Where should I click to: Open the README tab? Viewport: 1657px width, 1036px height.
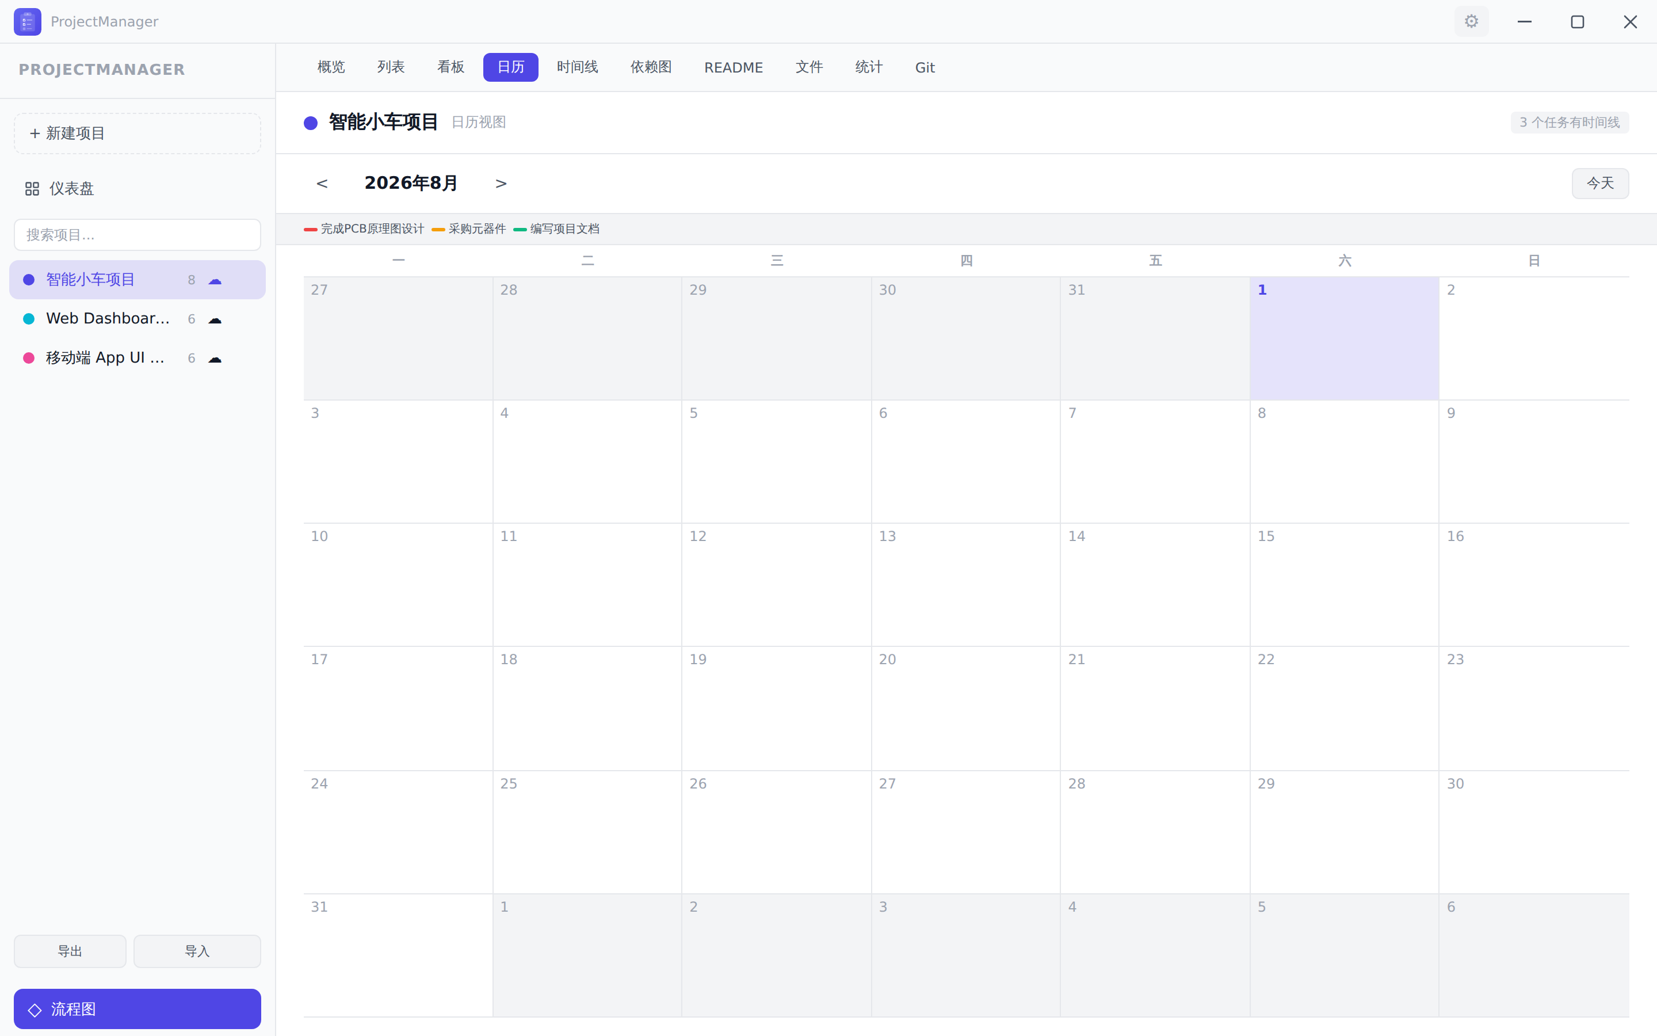pyautogui.click(x=734, y=67)
